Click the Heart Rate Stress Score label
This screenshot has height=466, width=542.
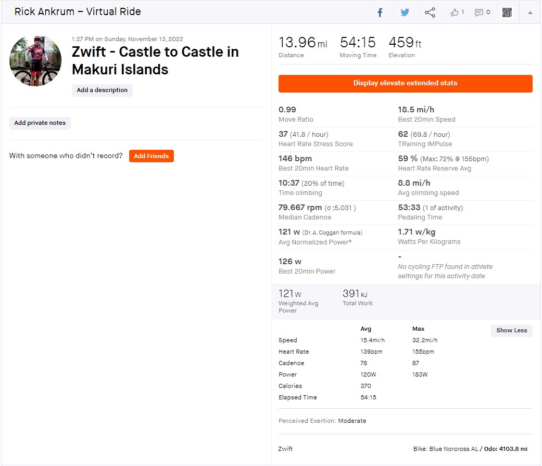pyautogui.click(x=316, y=144)
